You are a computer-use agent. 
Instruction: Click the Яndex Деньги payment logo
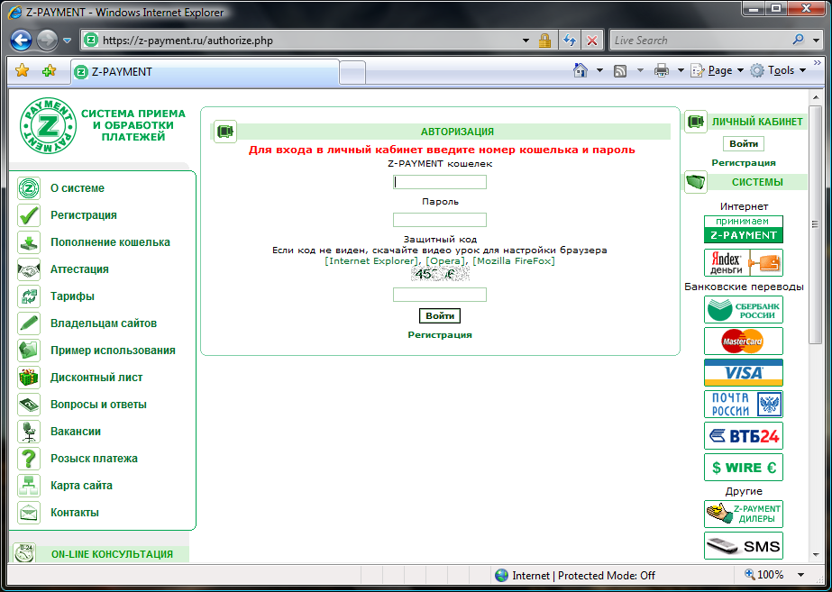744,262
